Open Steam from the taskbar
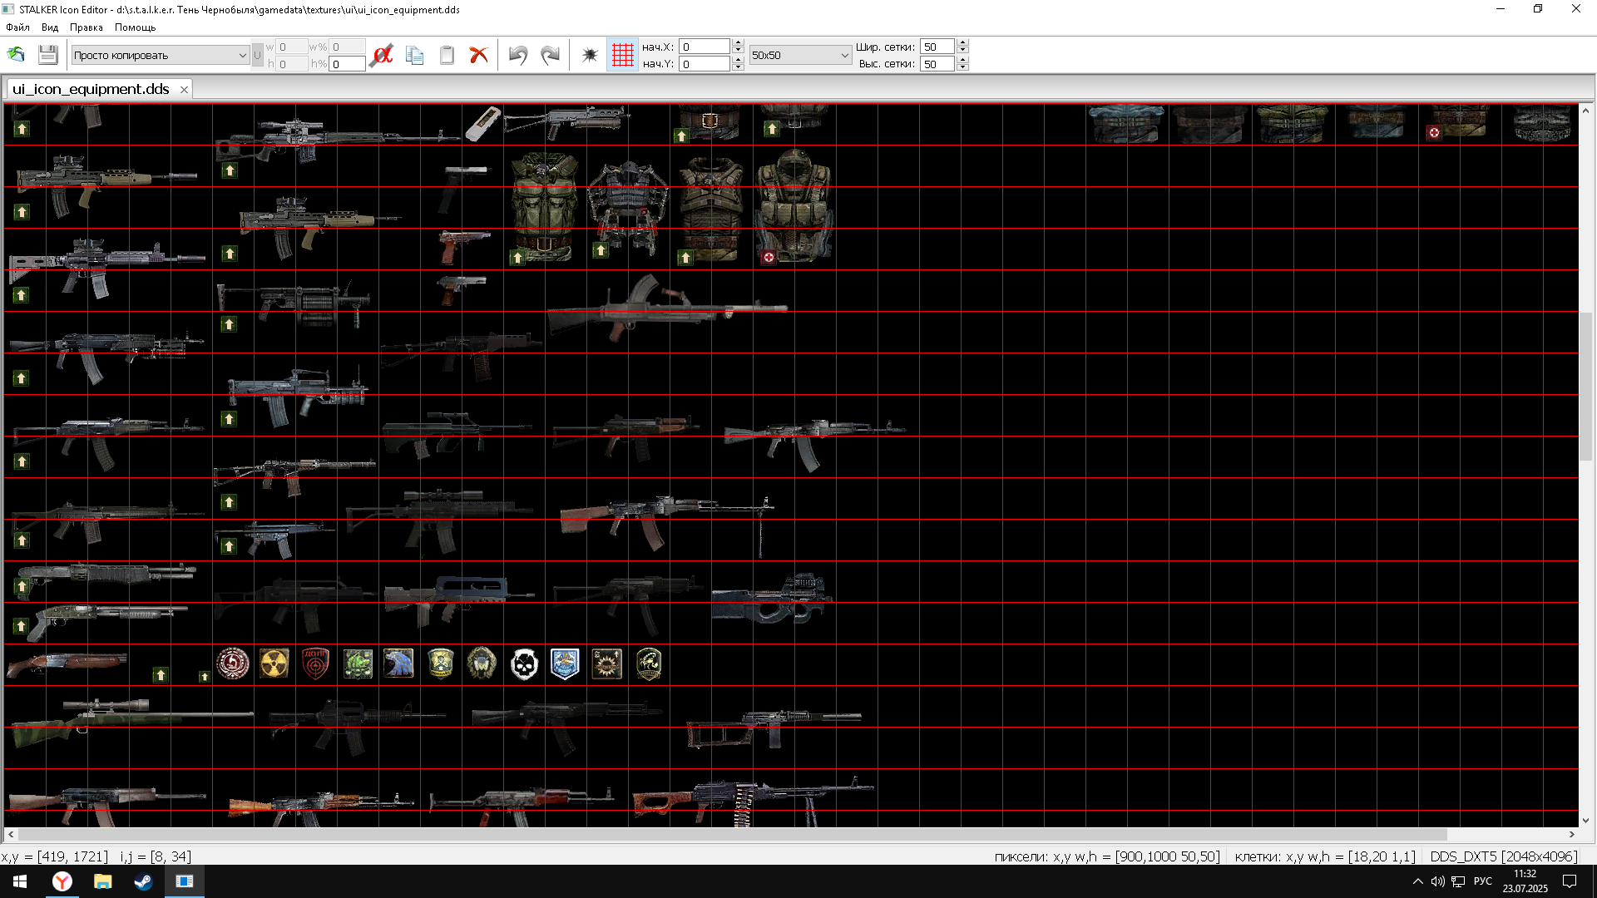The height and width of the screenshot is (898, 1597). (x=143, y=881)
